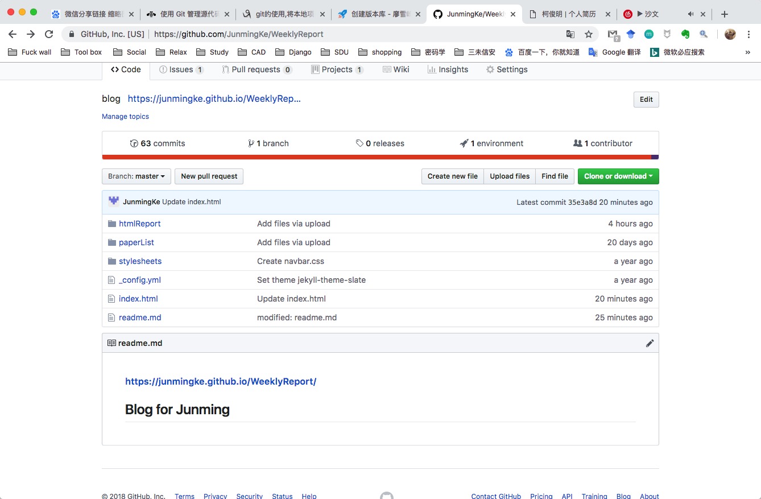Open the blog URL link next to description
The width and height of the screenshot is (761, 499).
tap(214, 98)
